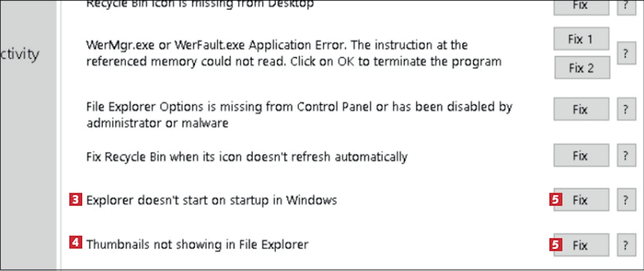Click red 5 marker beside Explorer startup Fix
The image size is (644, 271).
click(x=556, y=200)
